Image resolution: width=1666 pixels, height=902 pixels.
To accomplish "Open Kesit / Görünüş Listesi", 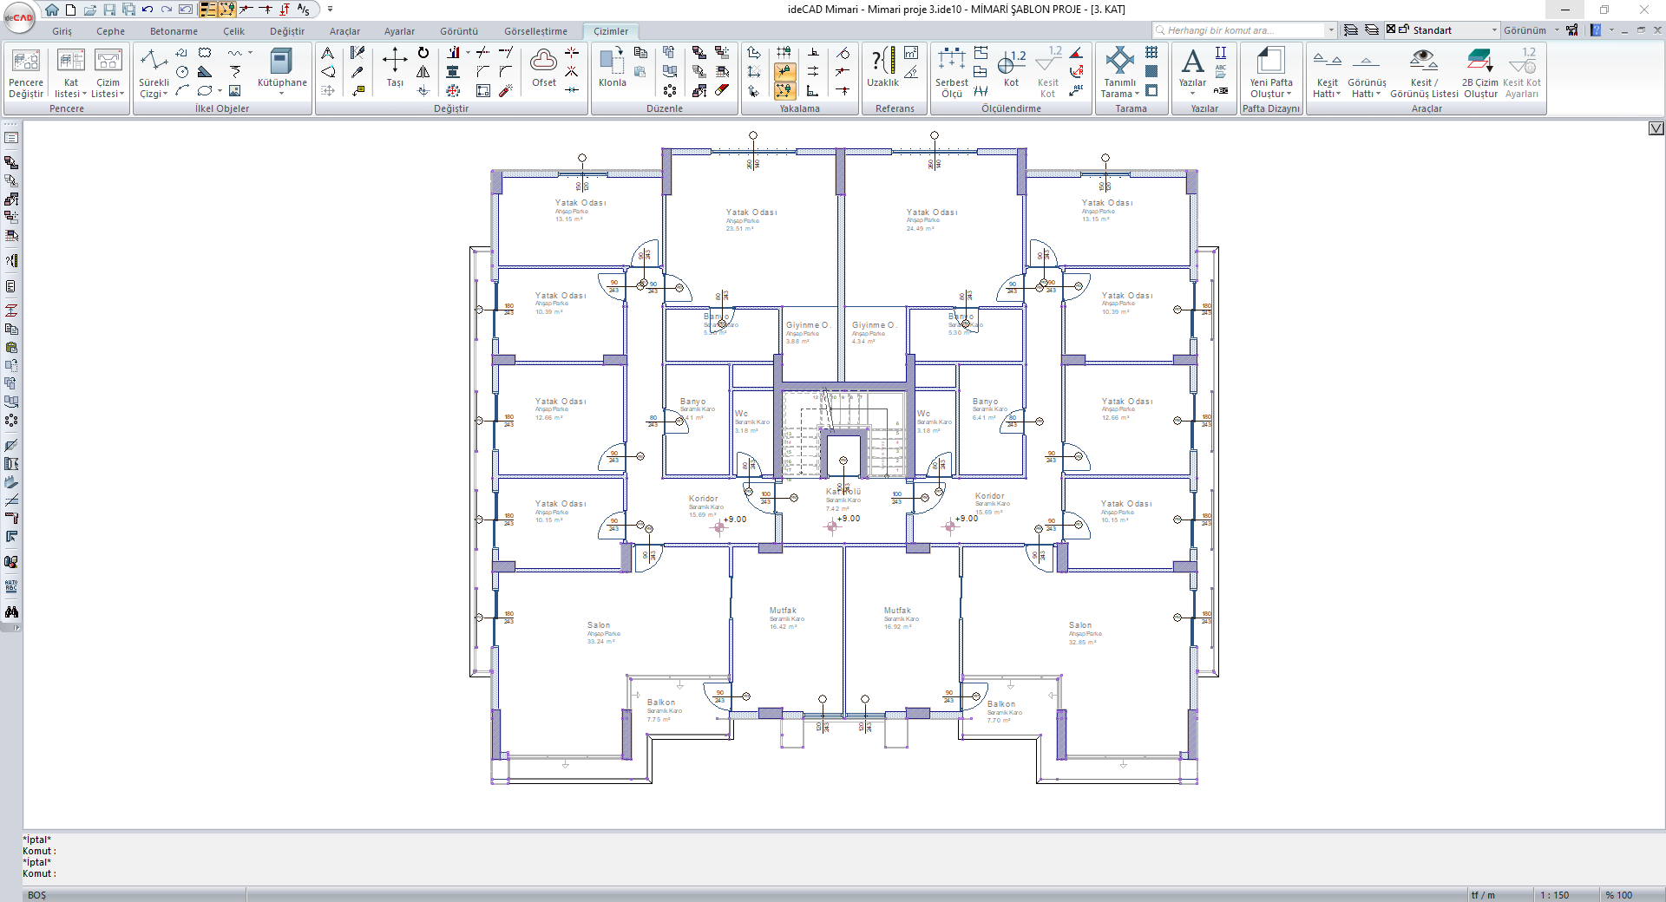I will pos(1424,73).
